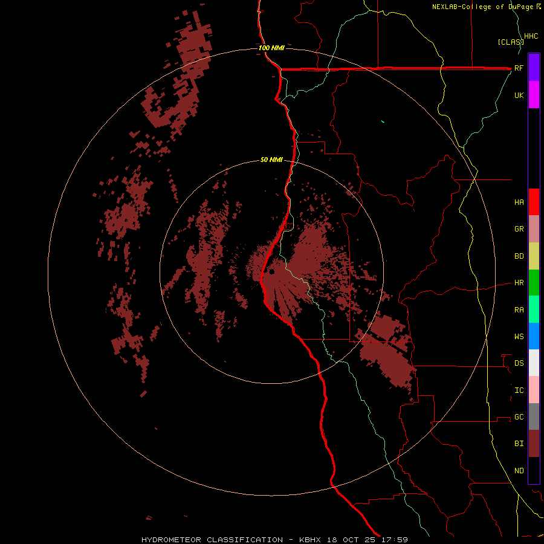Click the 'HYDROMETEOR CLASSIFICATION - KBHX' footer caption
Viewport: 544px width, 544px height.
click(231, 540)
